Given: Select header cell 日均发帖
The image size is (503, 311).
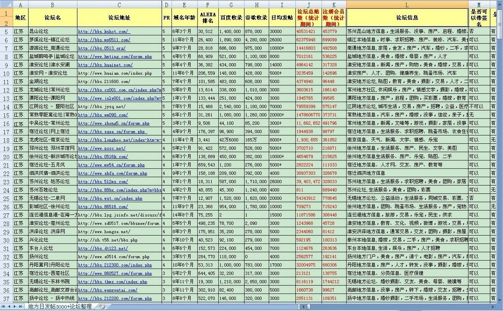Looking at the screenshot, I should [x=282, y=18].
